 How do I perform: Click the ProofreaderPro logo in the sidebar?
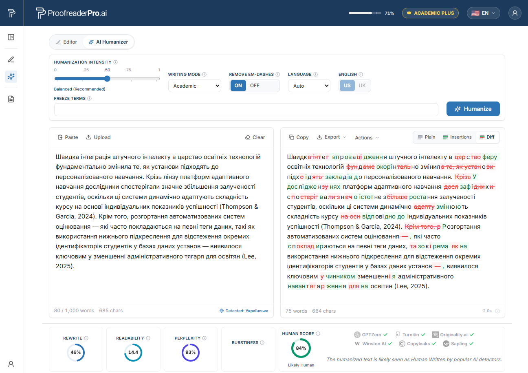[x=11, y=13]
